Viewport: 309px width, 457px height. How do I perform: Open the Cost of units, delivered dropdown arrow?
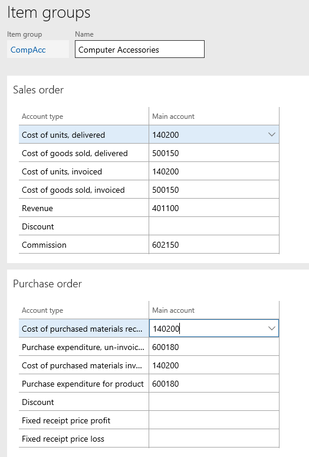271,134
